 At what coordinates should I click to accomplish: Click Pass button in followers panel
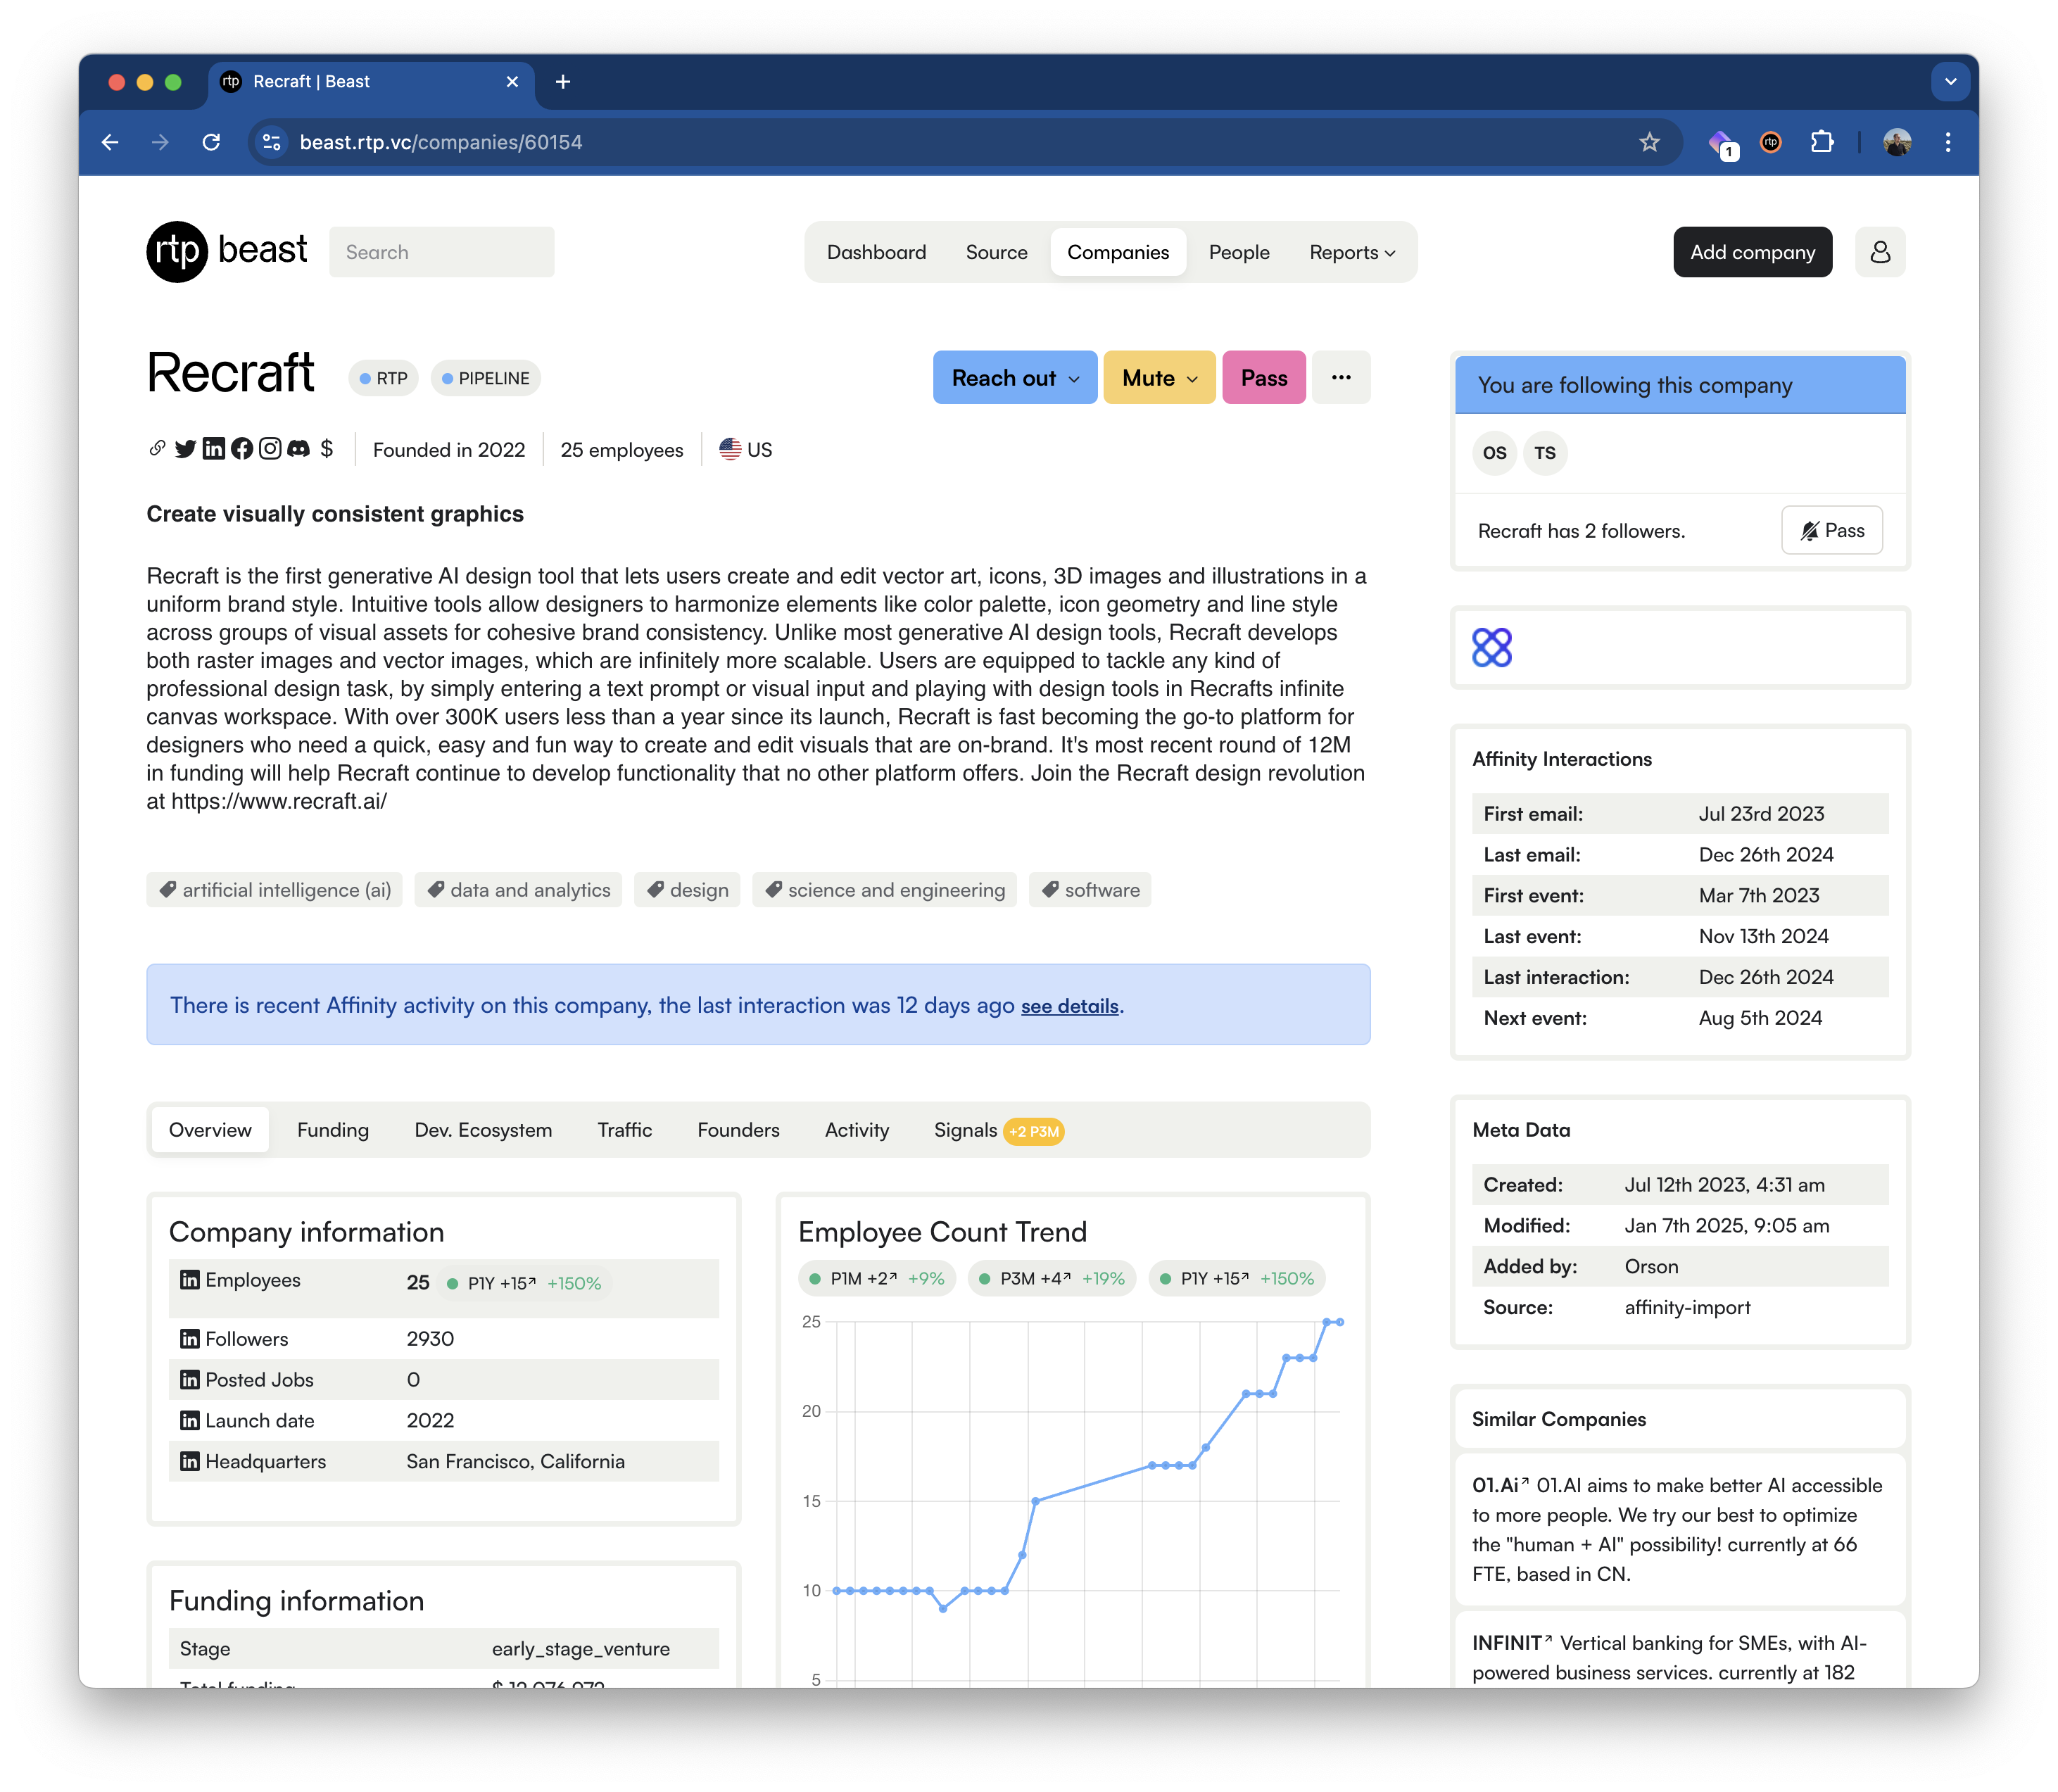click(x=1831, y=530)
